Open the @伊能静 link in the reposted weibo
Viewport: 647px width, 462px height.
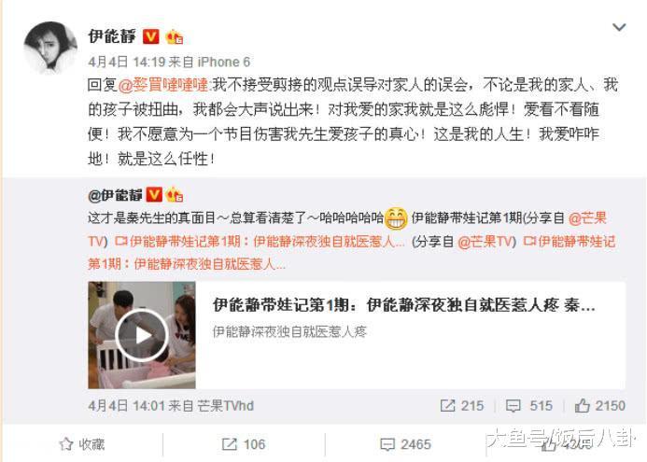click(115, 195)
